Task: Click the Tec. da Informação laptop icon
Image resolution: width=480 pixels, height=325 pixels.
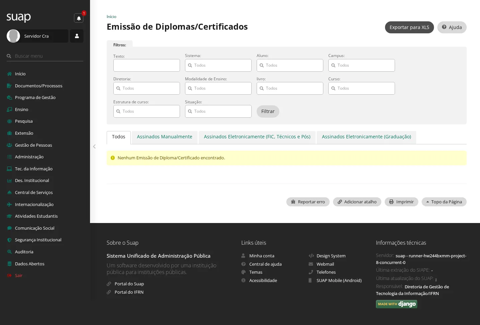Action: point(9,169)
